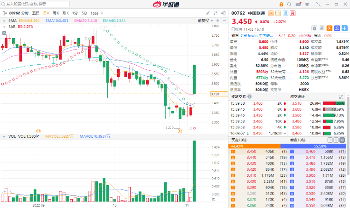The image size is (350, 208).
Task: Click the blue 卖 sell button
Action: tap(337, 28)
